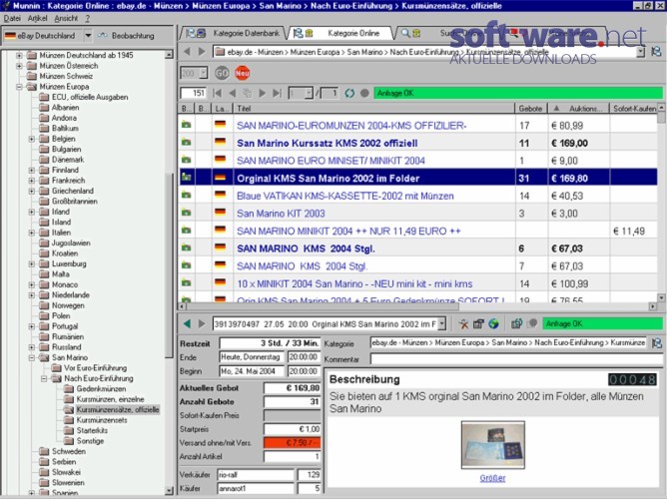Select 10 x MINIKIT 2004 San Marino listing

pos(354,283)
